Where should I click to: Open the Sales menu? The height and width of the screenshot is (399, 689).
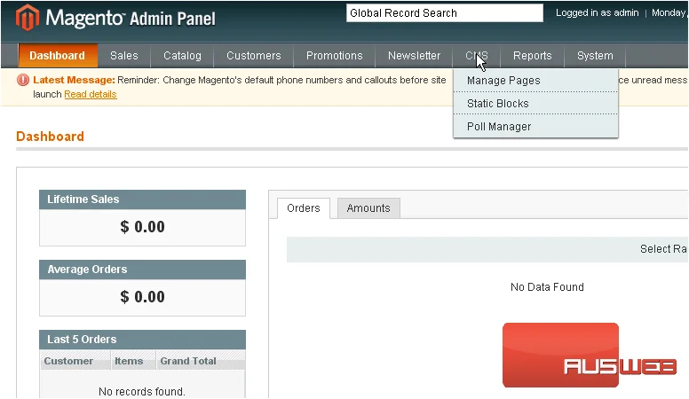pyautogui.click(x=124, y=56)
